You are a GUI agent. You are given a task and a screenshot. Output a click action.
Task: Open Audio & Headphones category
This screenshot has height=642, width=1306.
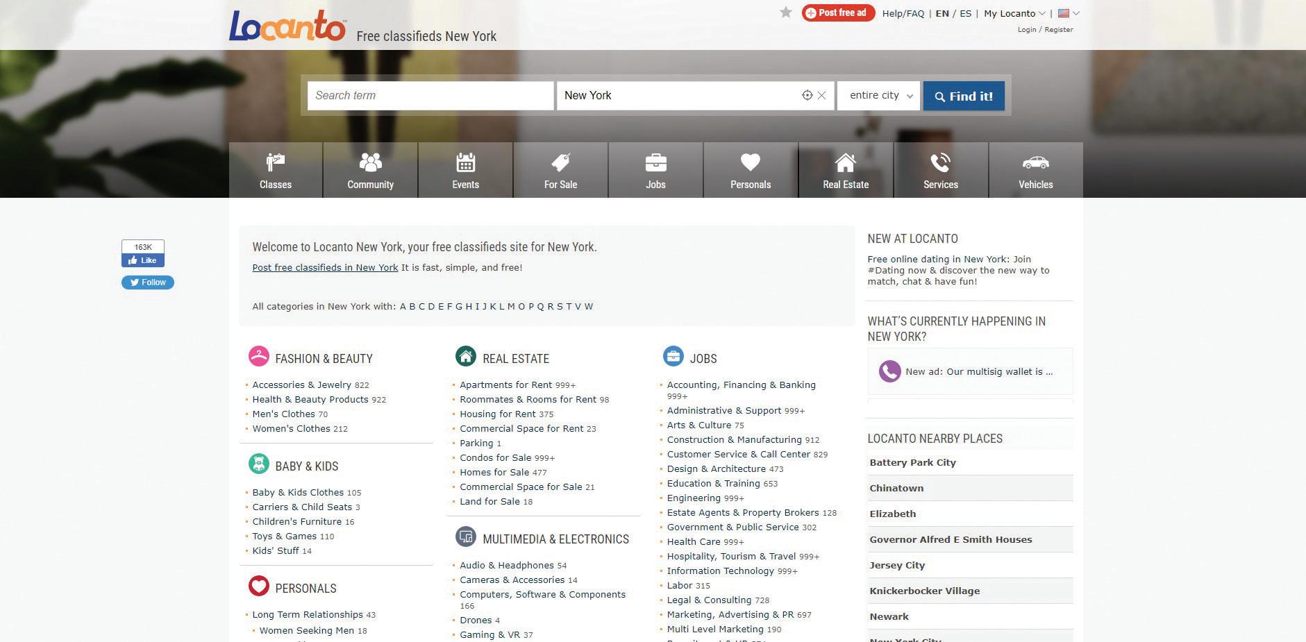tap(507, 565)
